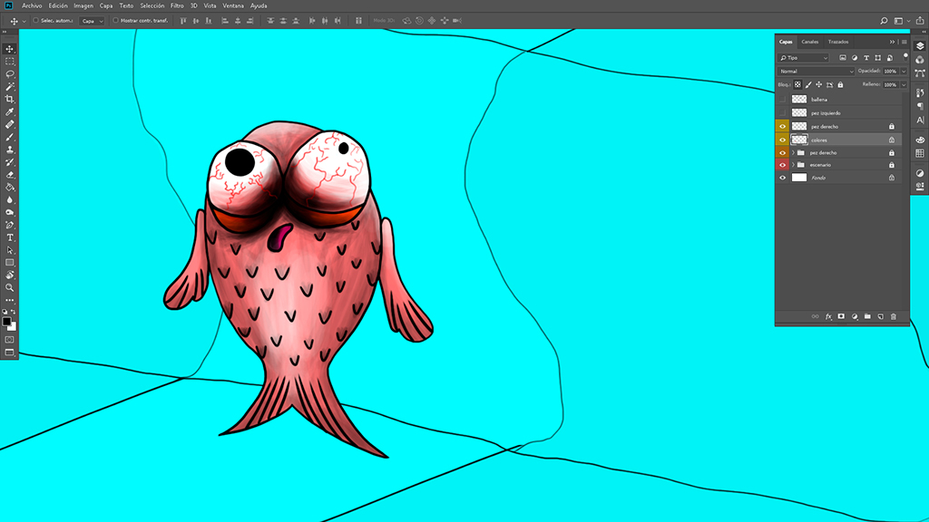
Task: Open search icon in options bar
Action: click(884, 21)
